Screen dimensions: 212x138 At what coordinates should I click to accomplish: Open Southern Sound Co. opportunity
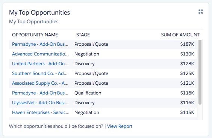(x=39, y=73)
